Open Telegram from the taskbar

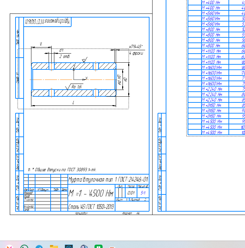coord(39,247)
